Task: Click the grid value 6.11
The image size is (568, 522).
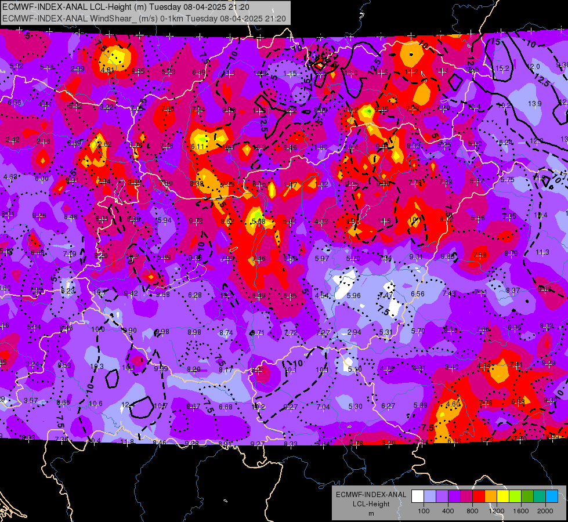Action: click(197, 146)
